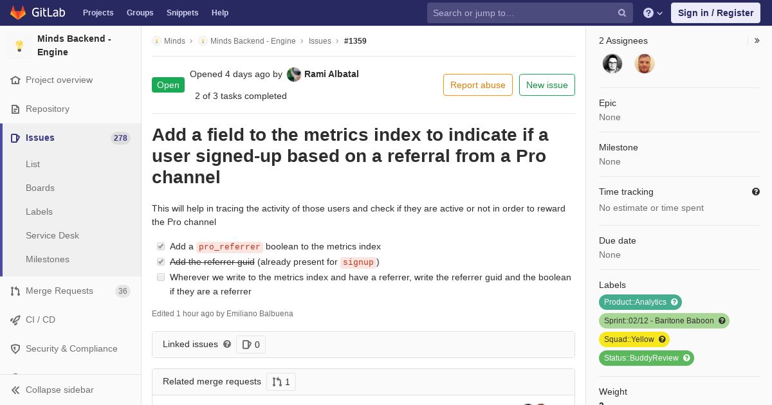Open Security & Compliance section
The width and height of the screenshot is (772, 405).
(71, 348)
